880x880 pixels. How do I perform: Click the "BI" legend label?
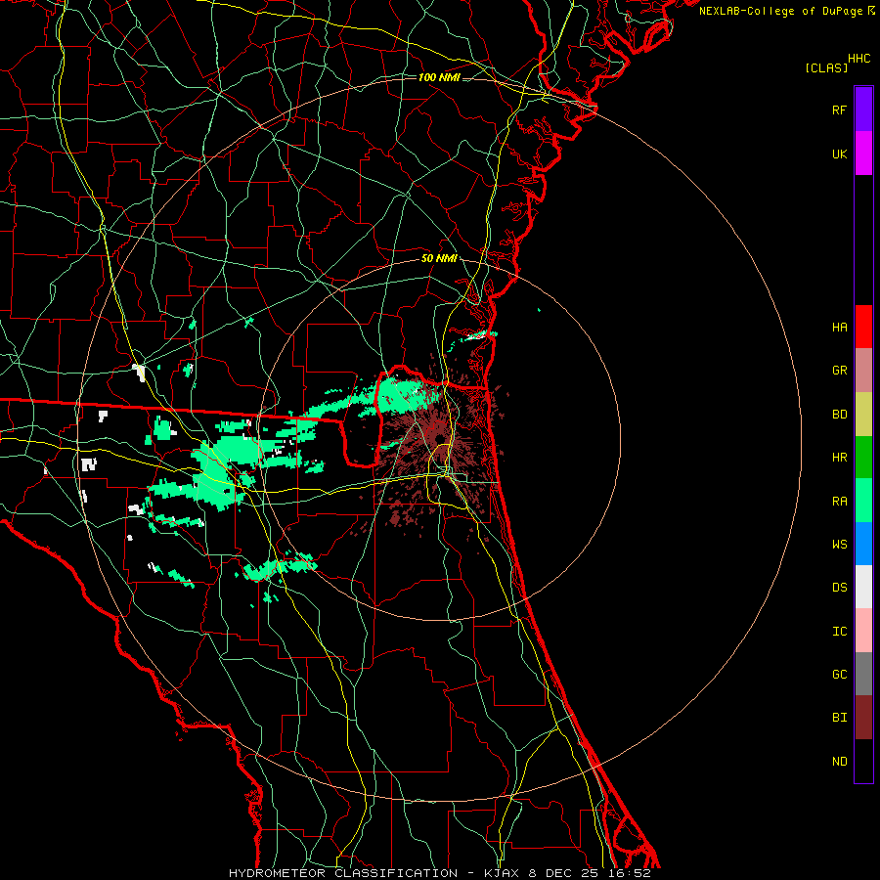click(x=840, y=718)
